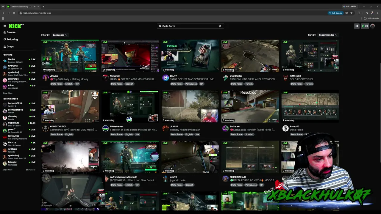Click the kick.com address bar URL
The image size is (381, 214).
click(38, 13)
